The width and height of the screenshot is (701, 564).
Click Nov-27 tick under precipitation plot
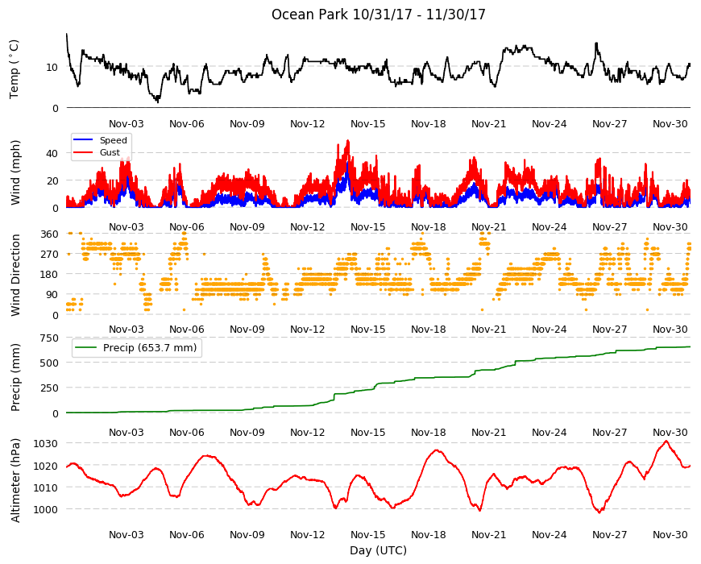pos(609,432)
